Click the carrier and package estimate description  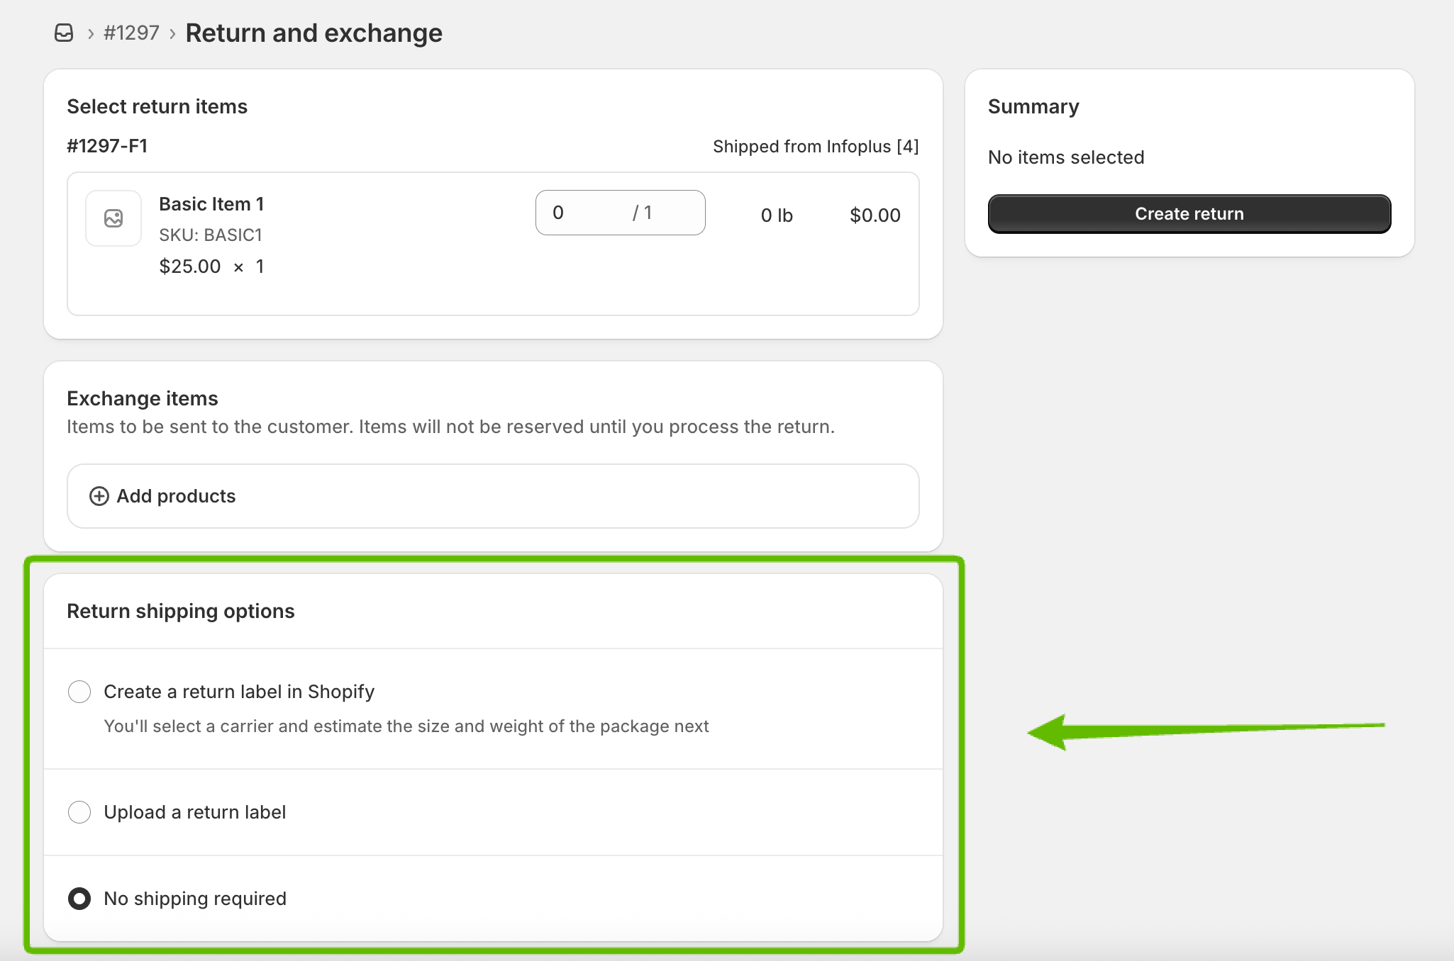pyautogui.click(x=406, y=726)
